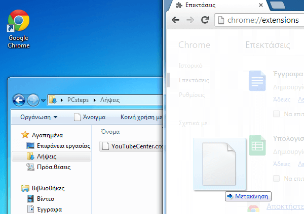Open Explorer recent locations dropdown arrow
Viewport: 304px width, 214px height.
[43, 100]
